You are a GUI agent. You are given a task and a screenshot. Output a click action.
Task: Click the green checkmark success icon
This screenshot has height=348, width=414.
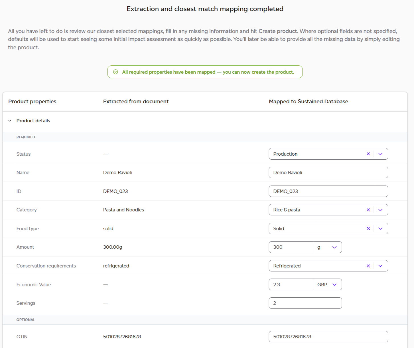(x=115, y=72)
